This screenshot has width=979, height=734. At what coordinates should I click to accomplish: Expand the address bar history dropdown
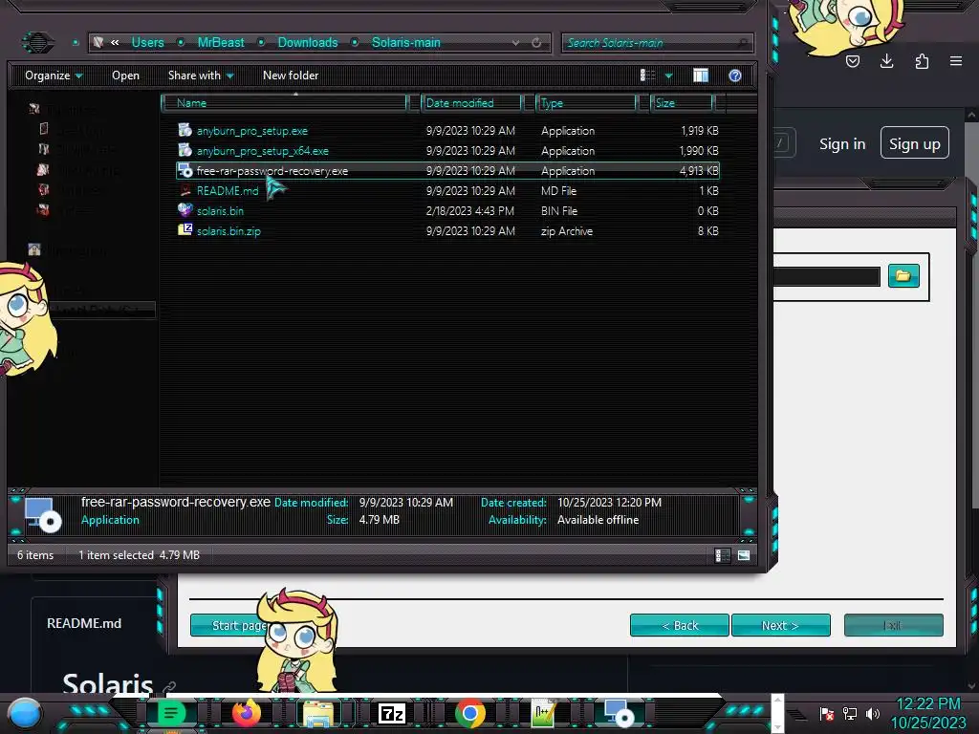(515, 42)
